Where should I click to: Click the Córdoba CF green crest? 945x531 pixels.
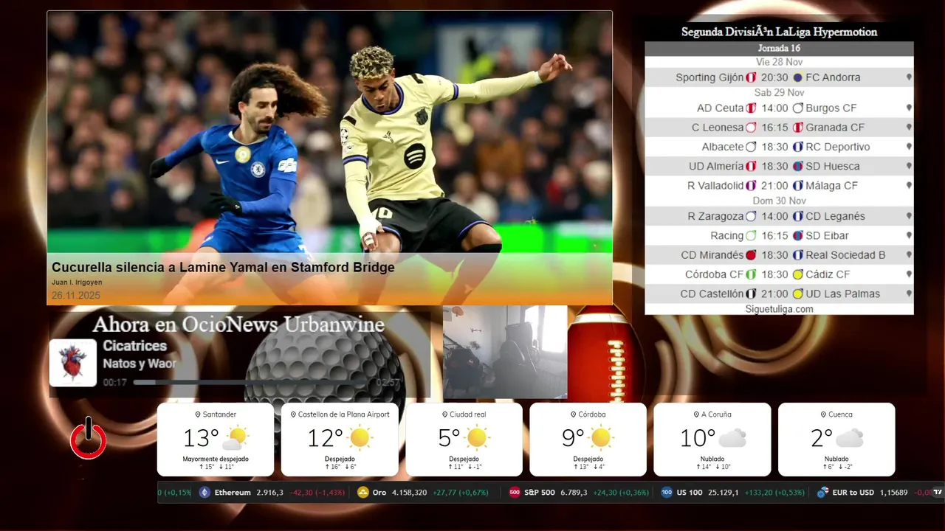[751, 274]
